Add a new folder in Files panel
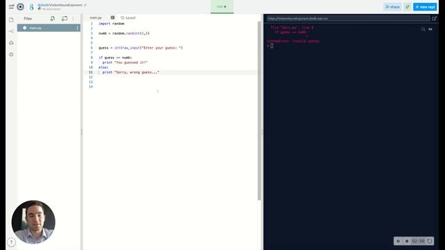The width and height of the screenshot is (445, 250). click(x=65, y=19)
